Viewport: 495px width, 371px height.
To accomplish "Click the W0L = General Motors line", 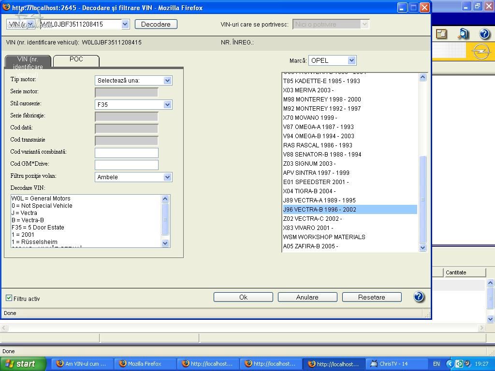I will [x=41, y=198].
